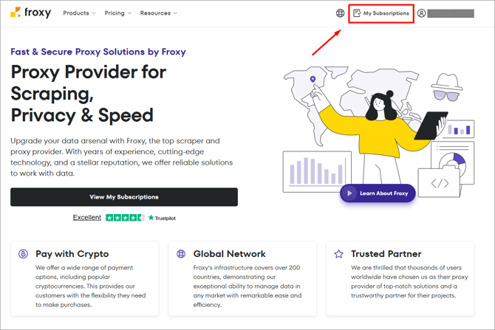Click play icon on Learn About Froxy
The image size is (495, 330).
tap(349, 193)
